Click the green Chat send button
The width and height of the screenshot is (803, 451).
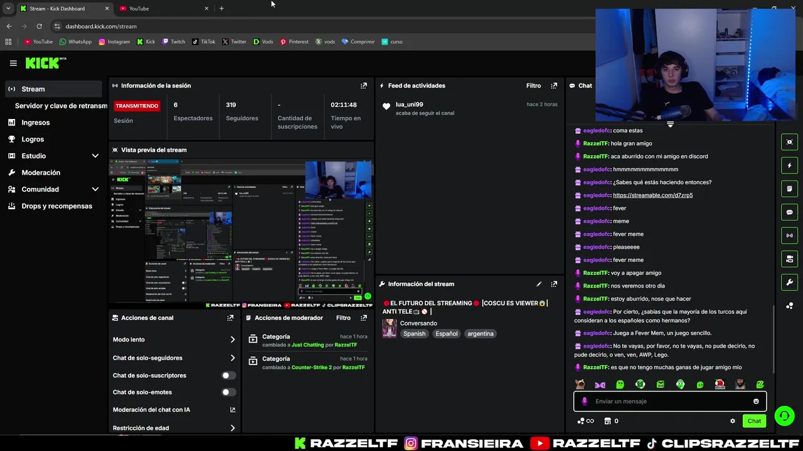(x=754, y=421)
